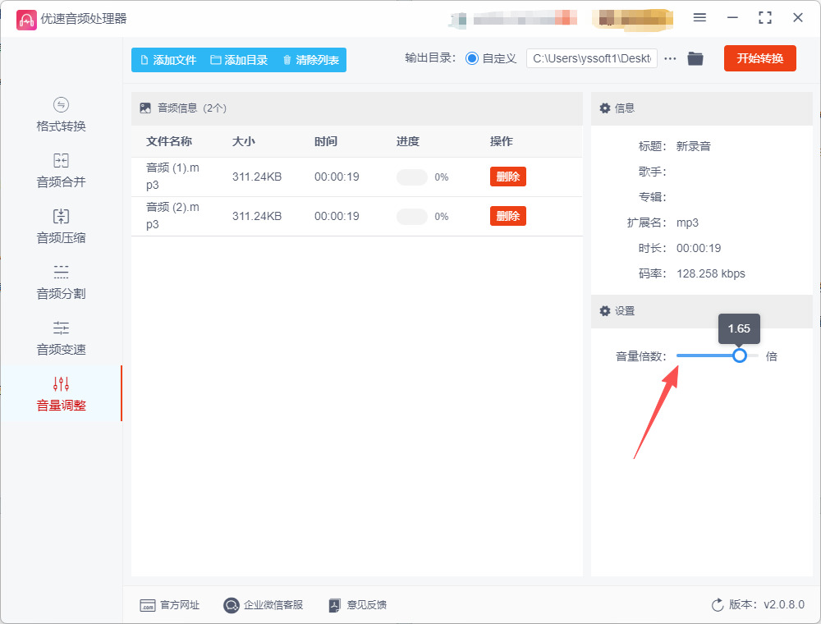The height and width of the screenshot is (624, 821).
Task: Click 码率 value 128.258 kbps
Action: (710, 273)
